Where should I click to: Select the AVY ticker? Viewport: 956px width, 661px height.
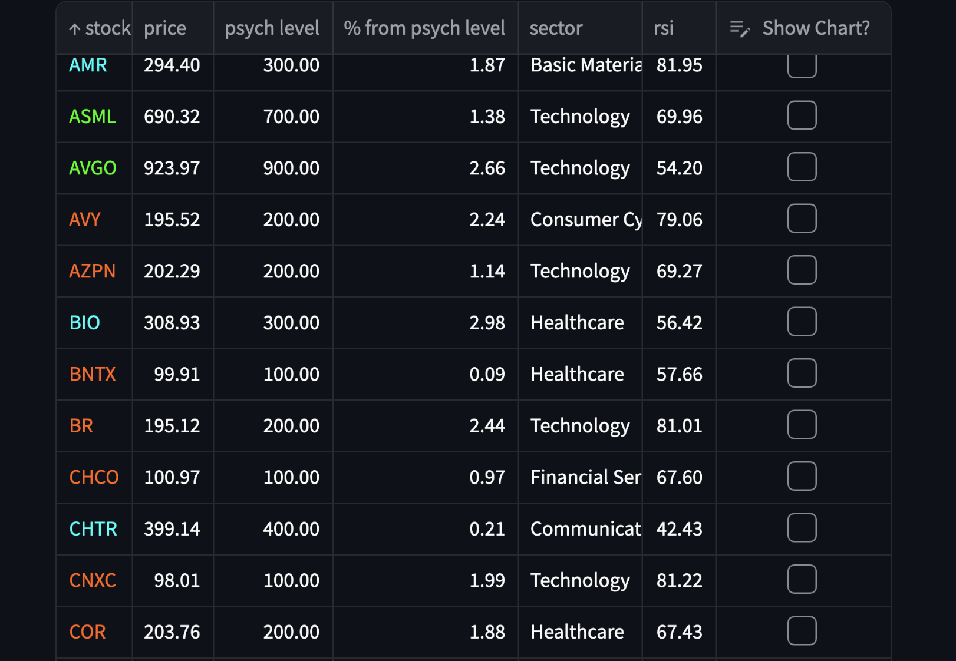point(84,219)
